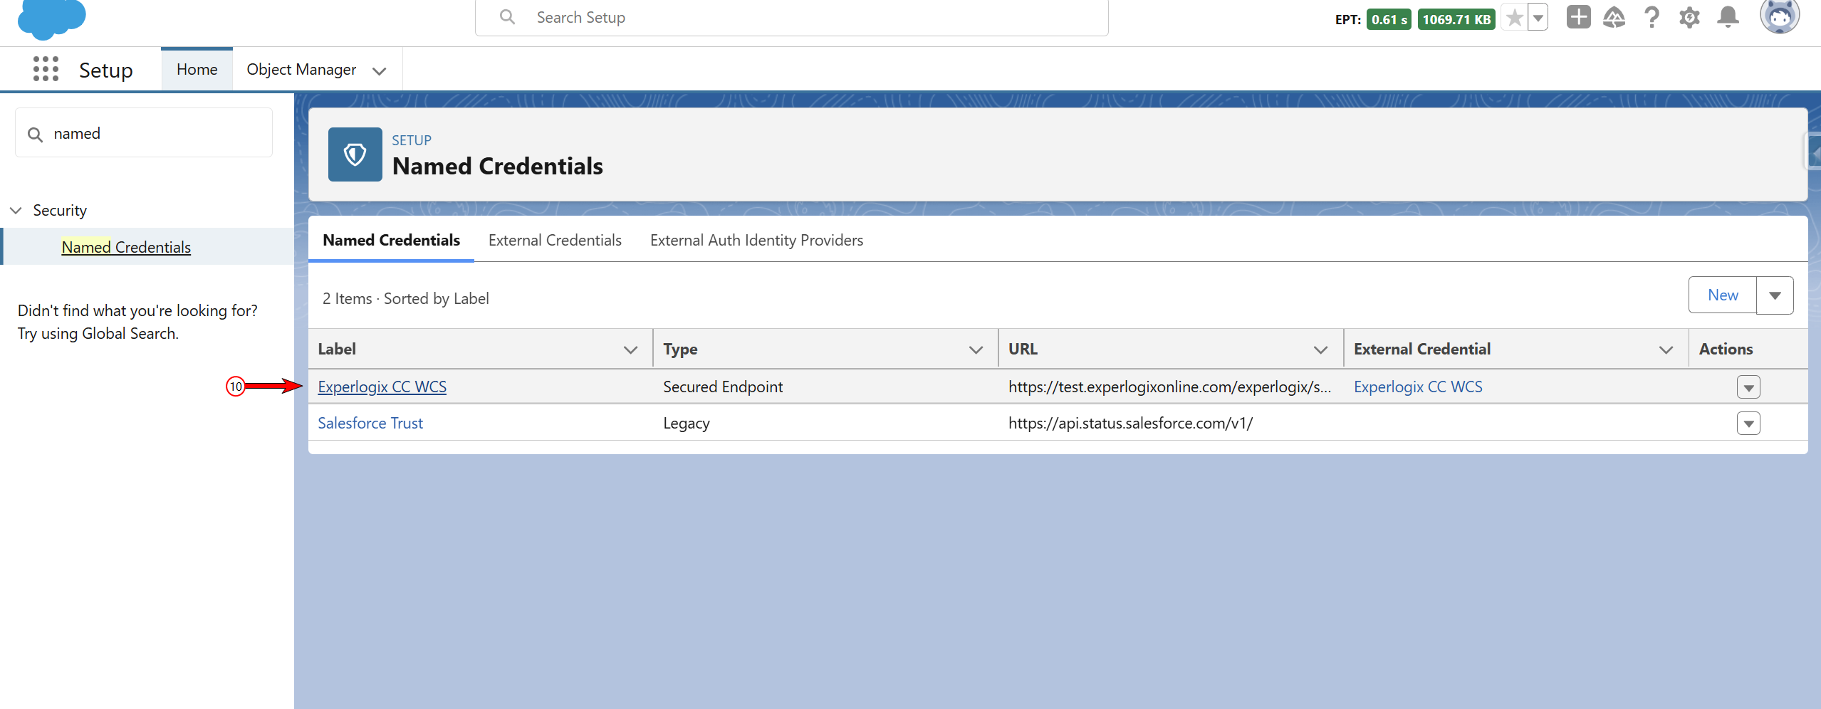Open Label column sort menu
The image size is (1821, 709).
[630, 350]
